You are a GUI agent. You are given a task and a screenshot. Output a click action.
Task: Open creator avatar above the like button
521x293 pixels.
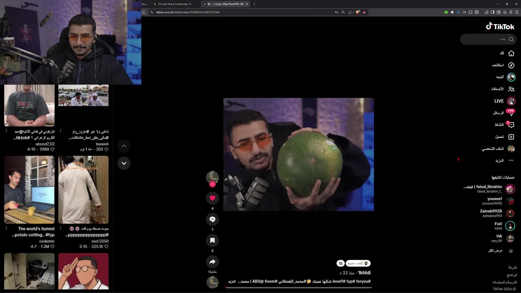[212, 177]
